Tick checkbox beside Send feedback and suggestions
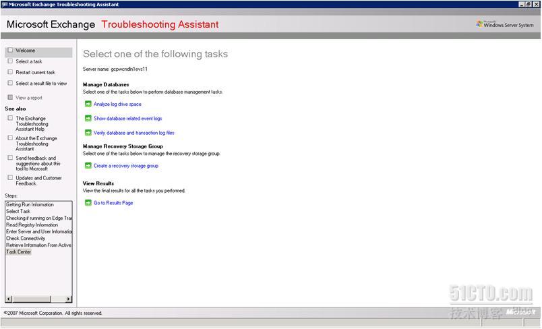The image size is (542, 329). pyautogui.click(x=10, y=158)
